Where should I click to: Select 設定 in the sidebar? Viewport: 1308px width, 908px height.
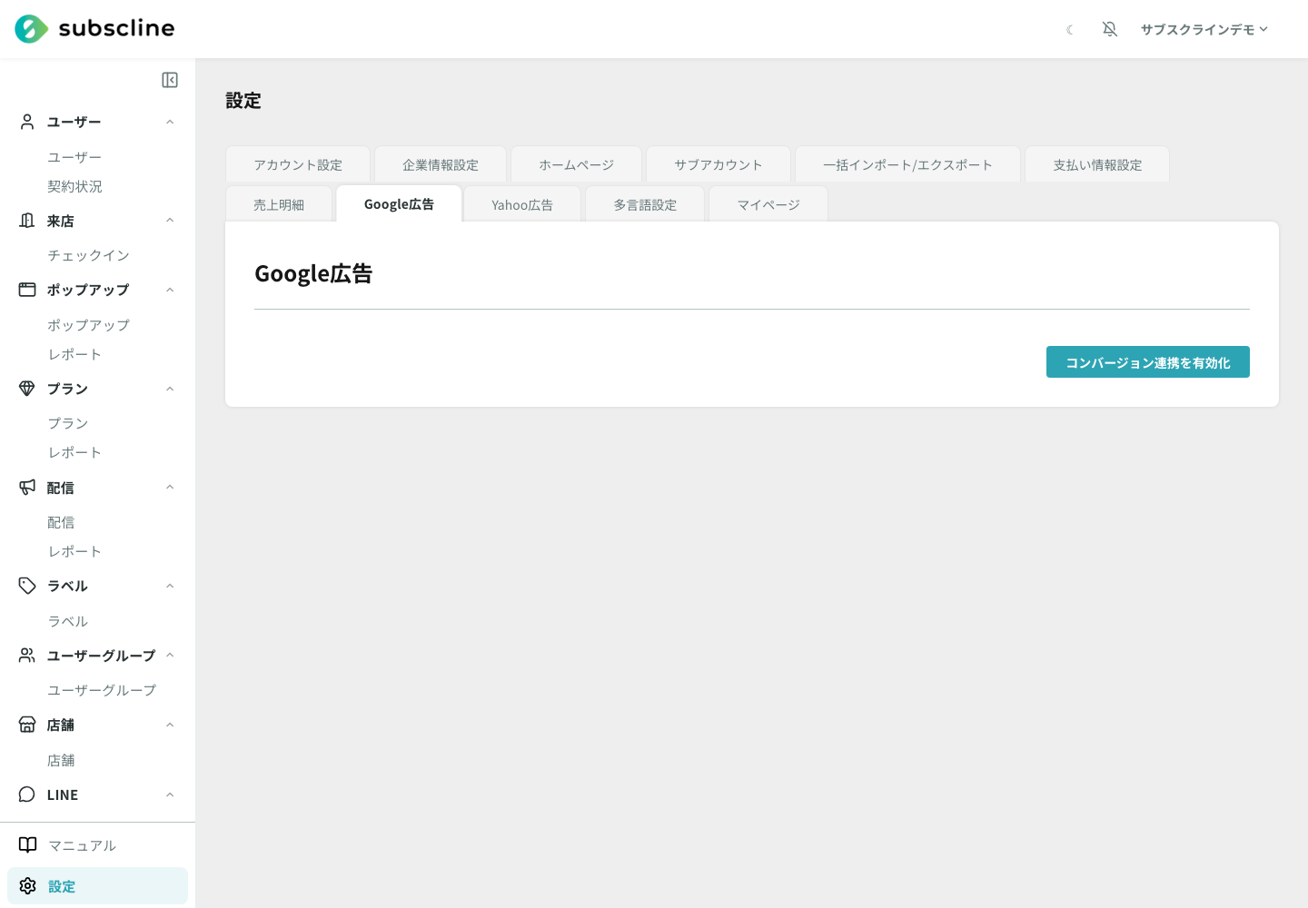(97, 886)
